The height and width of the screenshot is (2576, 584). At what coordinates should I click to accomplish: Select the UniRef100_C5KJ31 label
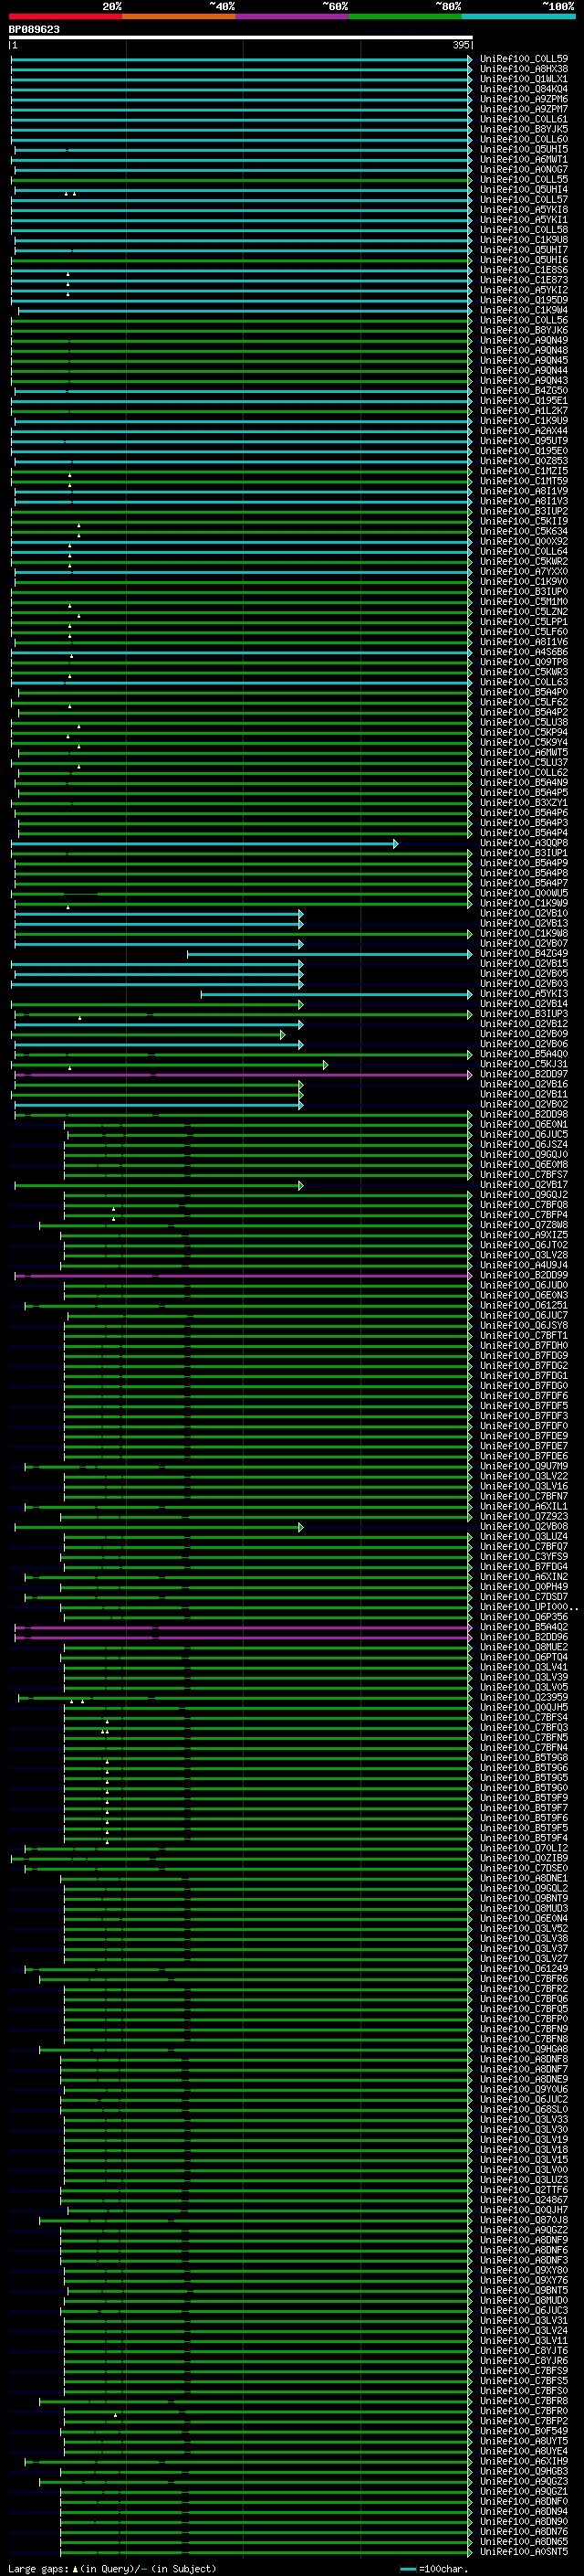pos(524,1065)
